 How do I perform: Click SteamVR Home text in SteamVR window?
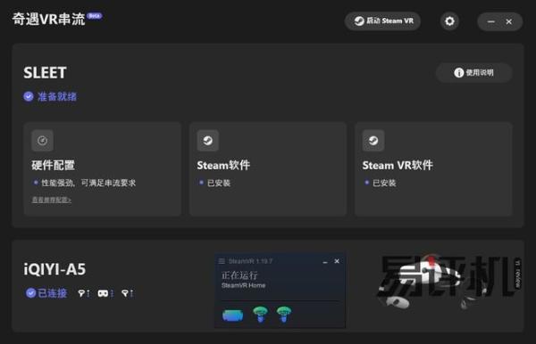243,285
